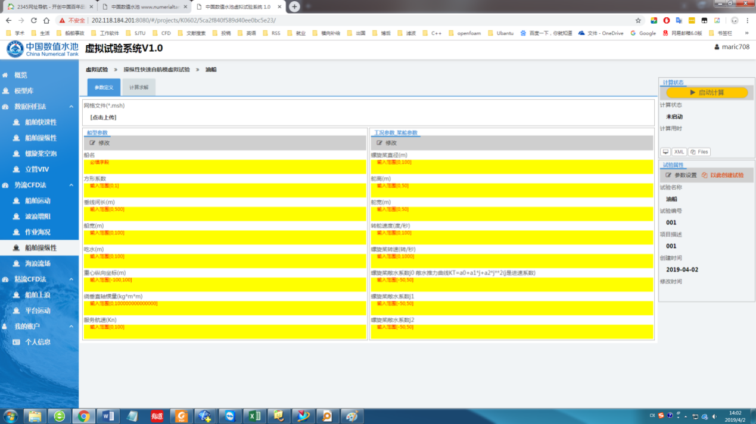Switch to the 计算求解 tab
The height and width of the screenshot is (424, 756).
click(139, 87)
